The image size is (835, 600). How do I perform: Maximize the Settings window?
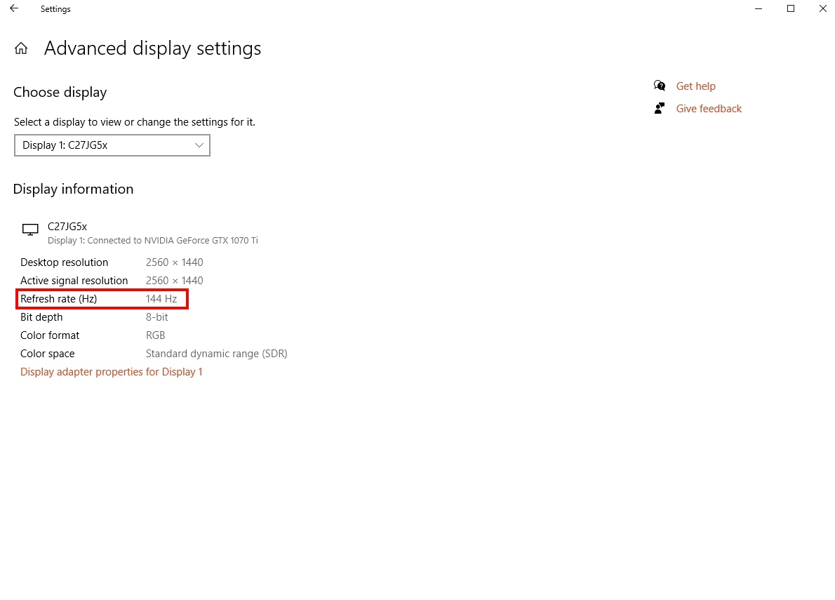click(x=790, y=8)
